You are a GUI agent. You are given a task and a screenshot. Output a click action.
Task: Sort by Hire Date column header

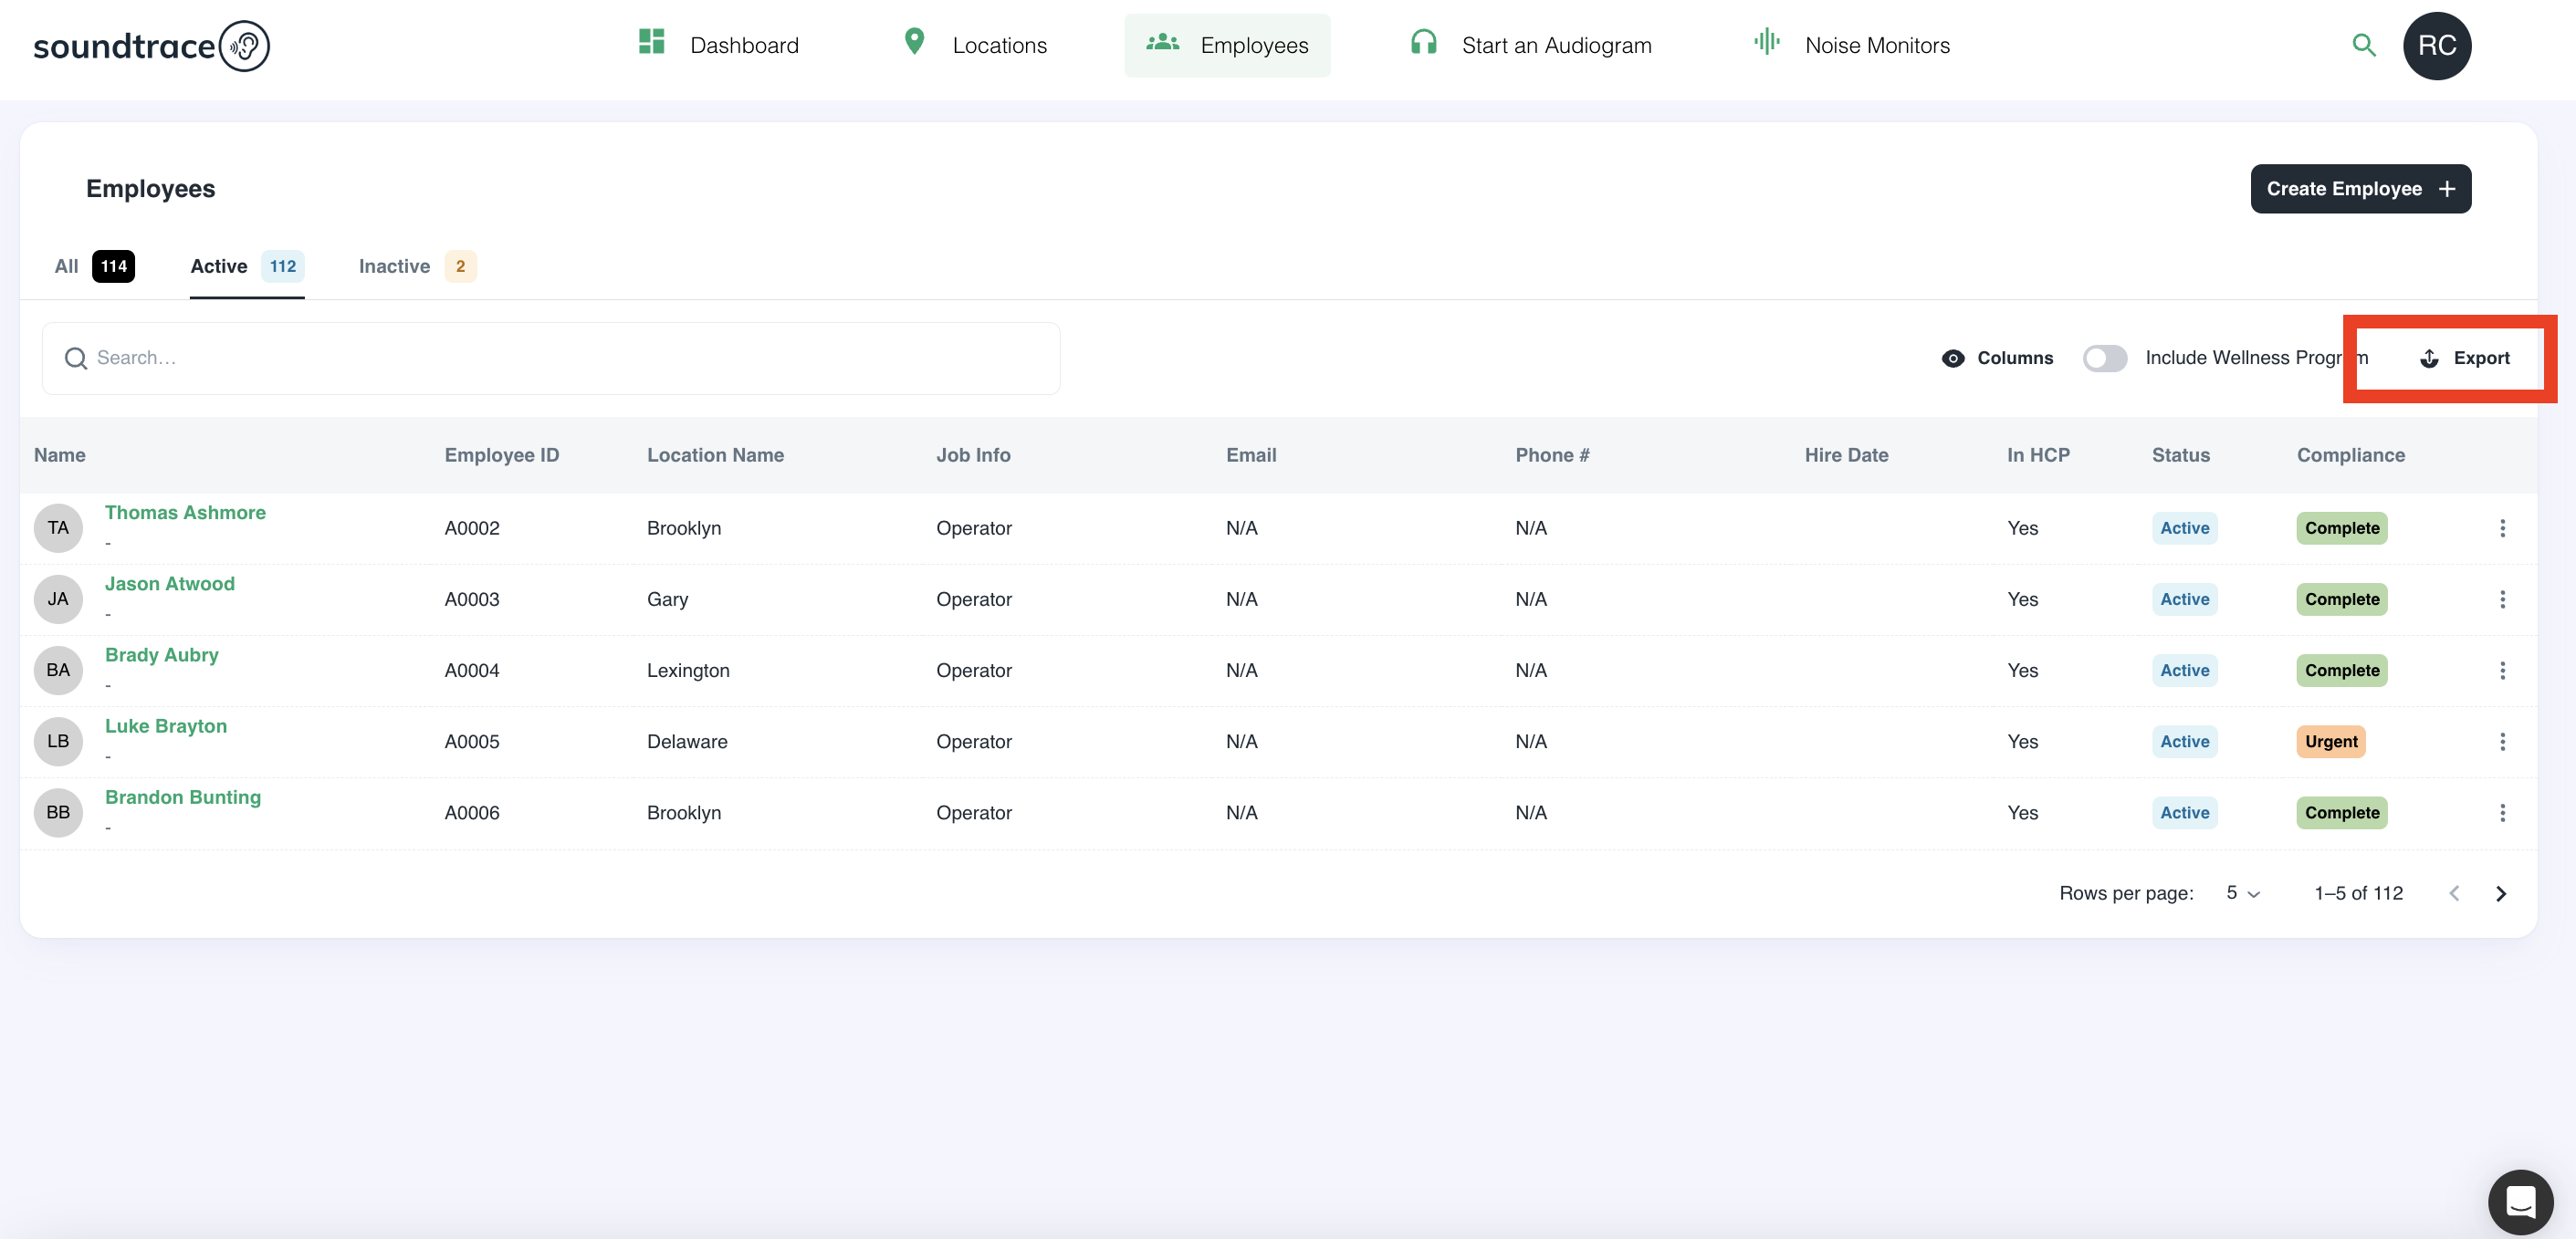1846,454
